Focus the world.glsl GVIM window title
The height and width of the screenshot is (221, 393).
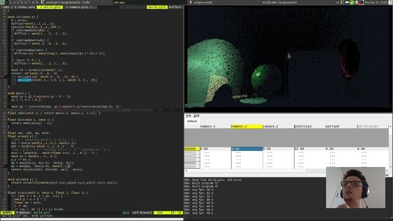[x=68, y=2]
